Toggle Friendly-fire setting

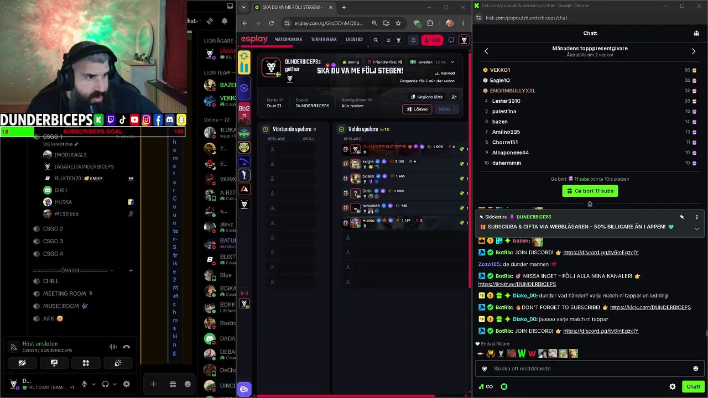(x=384, y=62)
